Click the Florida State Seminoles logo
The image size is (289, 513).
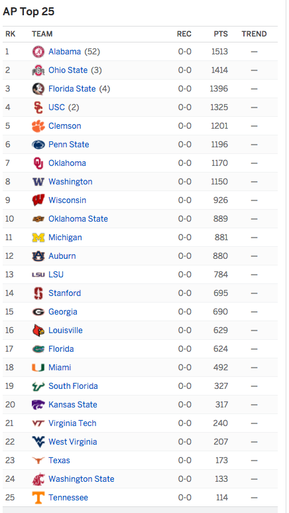38,89
